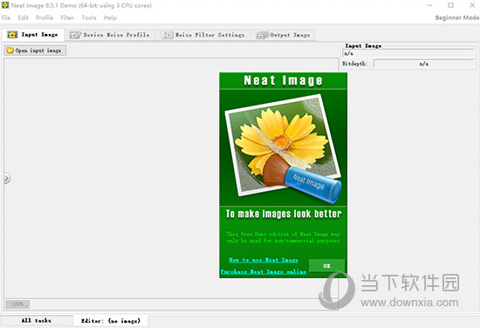
Task: Open the How to use Neat Image link
Action: (264, 260)
